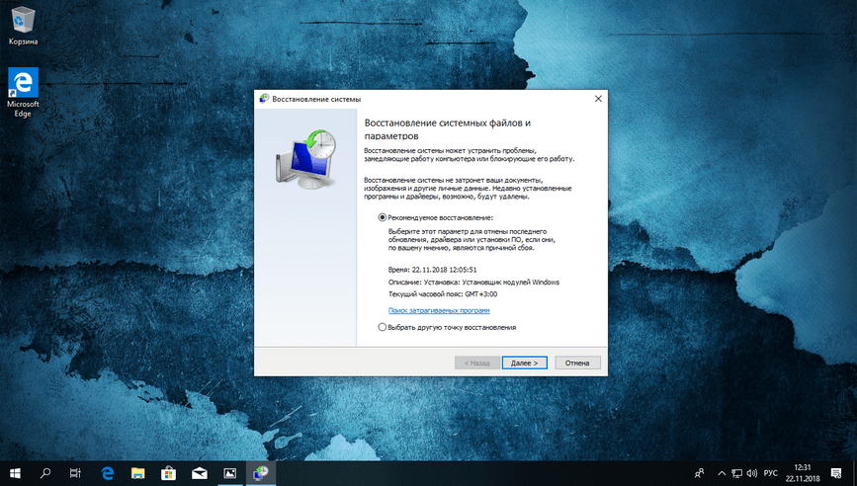Open the Recycle Bin (Корзина) desktop icon

coord(23,26)
